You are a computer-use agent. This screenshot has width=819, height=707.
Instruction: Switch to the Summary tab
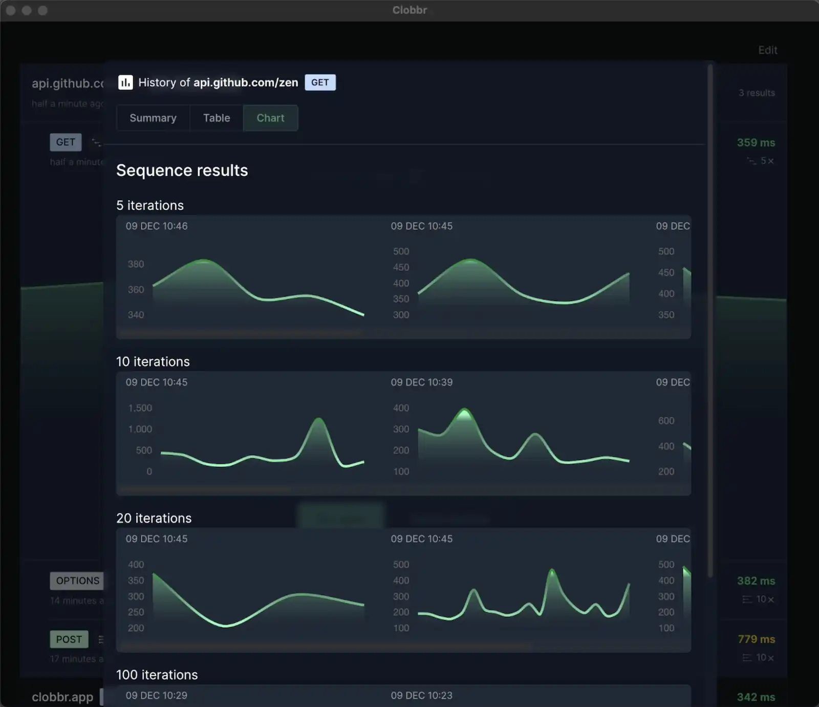[x=153, y=118]
